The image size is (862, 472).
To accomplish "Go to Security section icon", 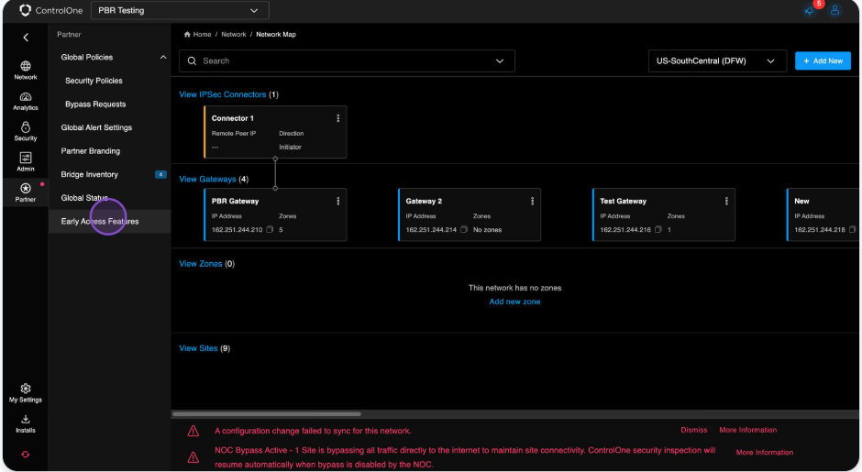I will coord(25,131).
